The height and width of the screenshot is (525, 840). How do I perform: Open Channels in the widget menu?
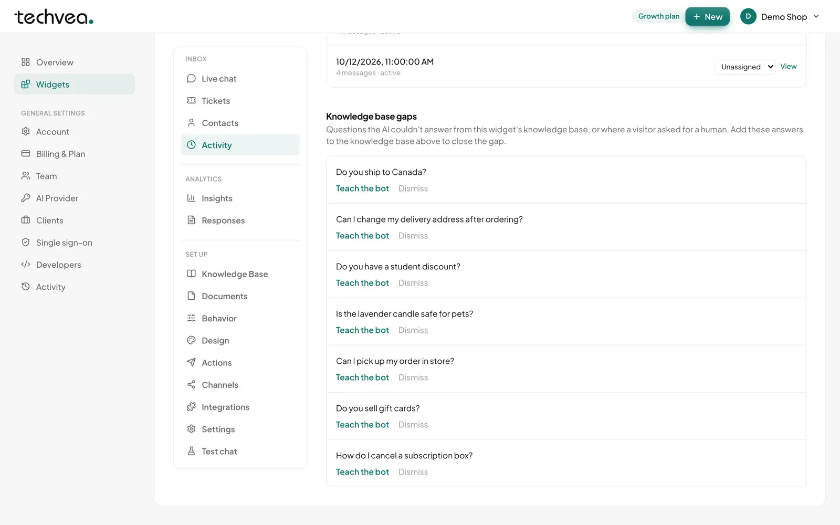tap(240, 385)
